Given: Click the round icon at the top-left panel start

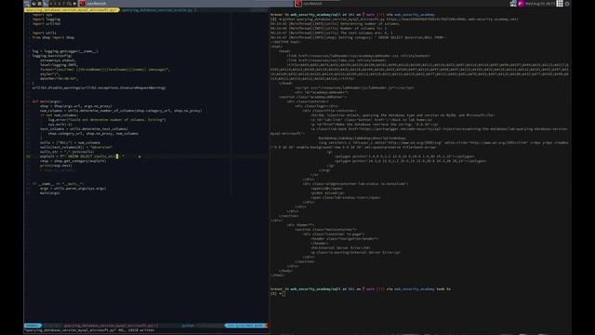Looking at the screenshot, I should click(x=33, y=4).
